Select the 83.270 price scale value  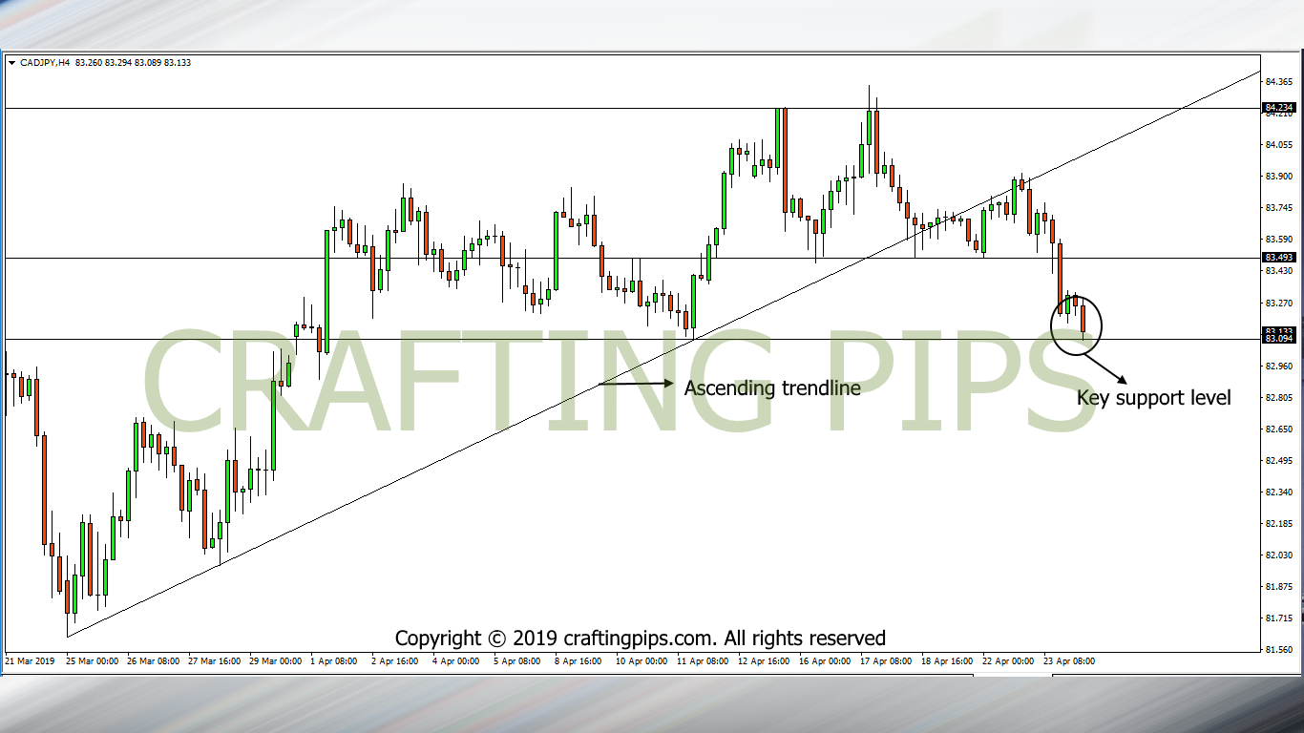(1278, 303)
